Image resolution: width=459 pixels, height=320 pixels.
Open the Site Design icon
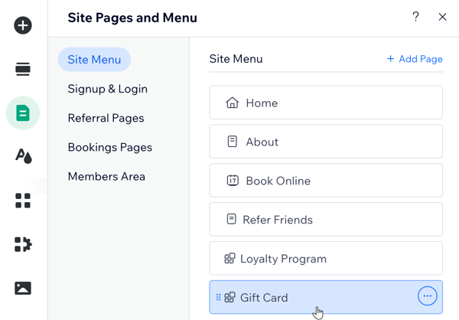[24, 156]
